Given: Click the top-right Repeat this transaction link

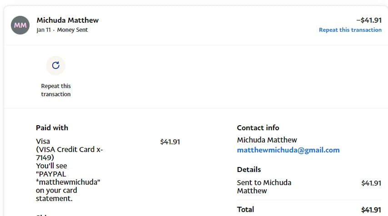Looking at the screenshot, I should [350, 30].
